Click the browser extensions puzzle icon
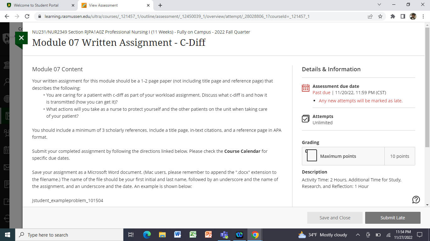 tap(393, 16)
